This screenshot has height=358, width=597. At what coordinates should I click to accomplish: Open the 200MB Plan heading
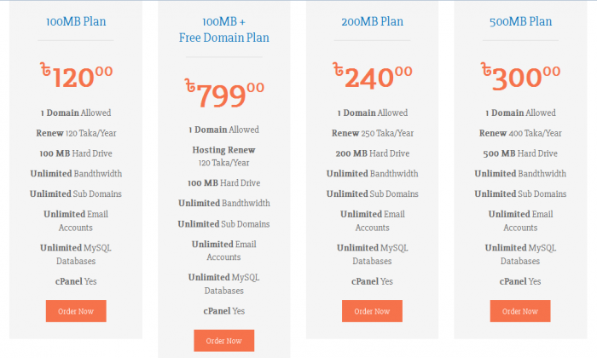pyautogui.click(x=371, y=22)
